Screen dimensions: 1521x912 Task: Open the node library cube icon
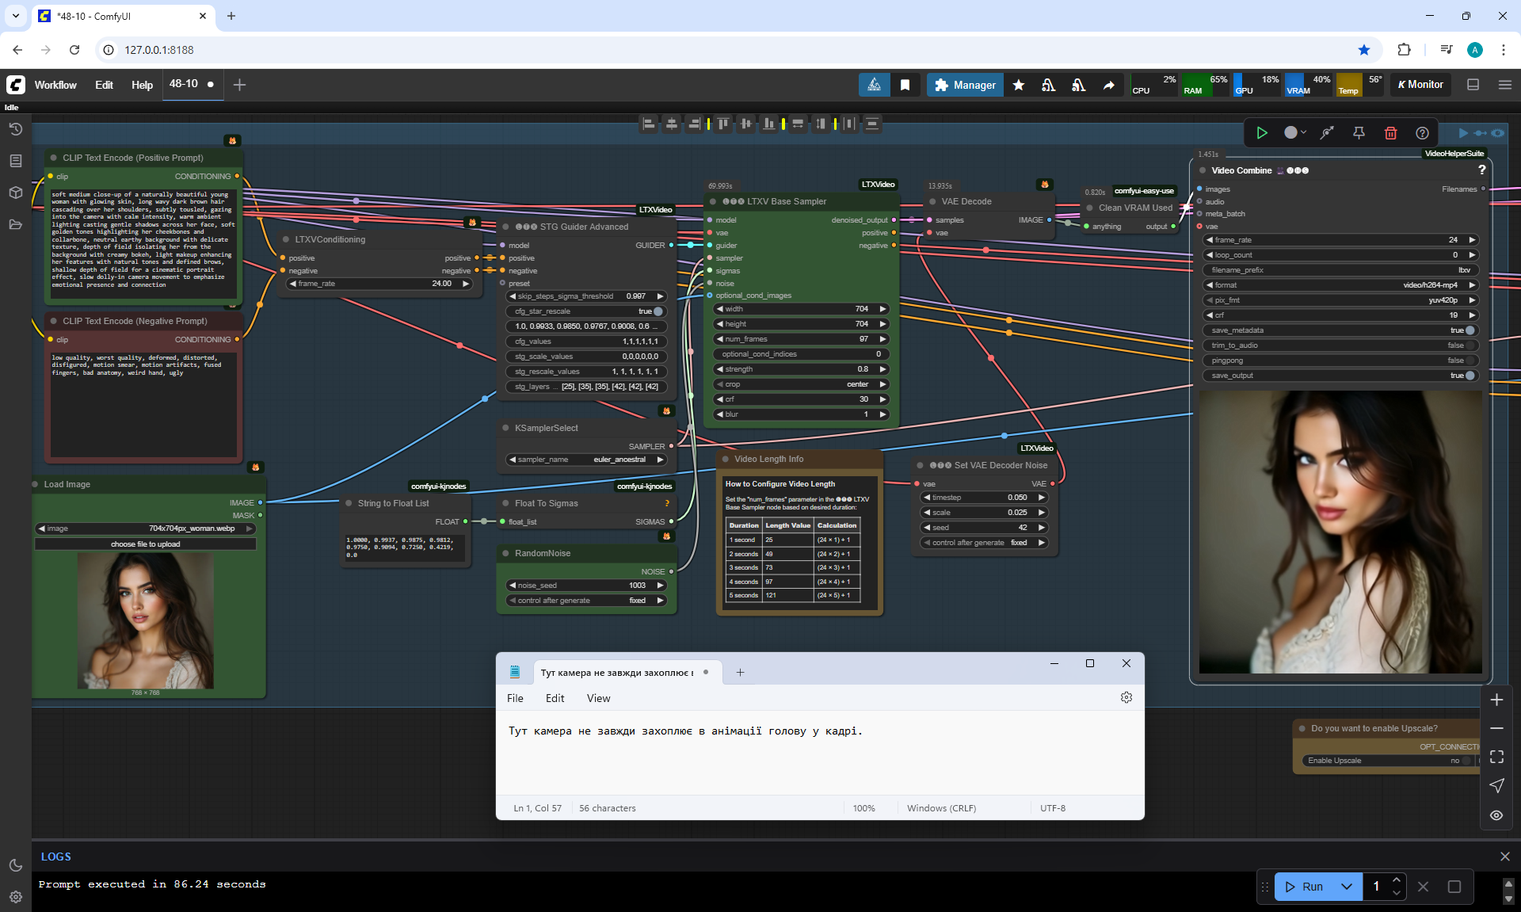pos(15,193)
